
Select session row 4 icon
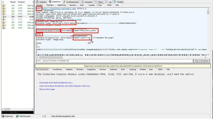click(x=3, y=14)
